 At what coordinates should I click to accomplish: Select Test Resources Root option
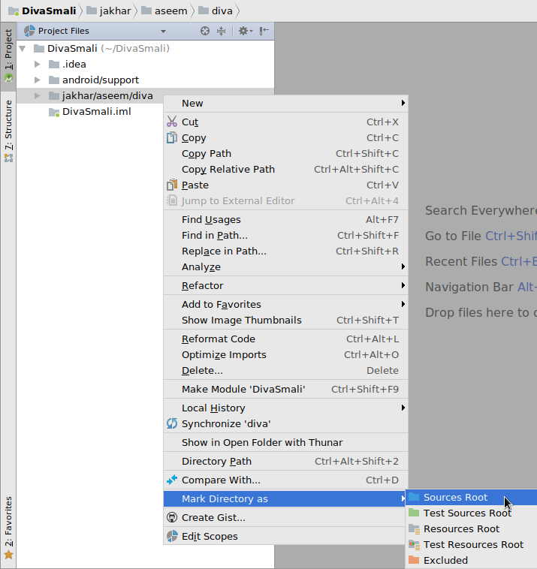click(473, 544)
